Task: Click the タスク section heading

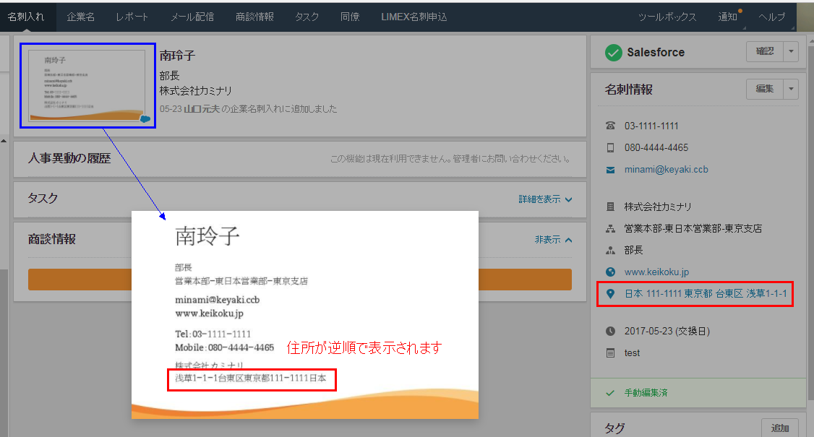Action: click(x=43, y=198)
